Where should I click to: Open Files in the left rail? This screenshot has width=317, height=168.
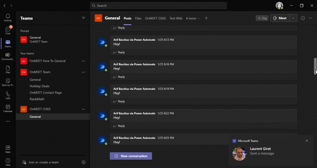pyautogui.click(x=8, y=69)
